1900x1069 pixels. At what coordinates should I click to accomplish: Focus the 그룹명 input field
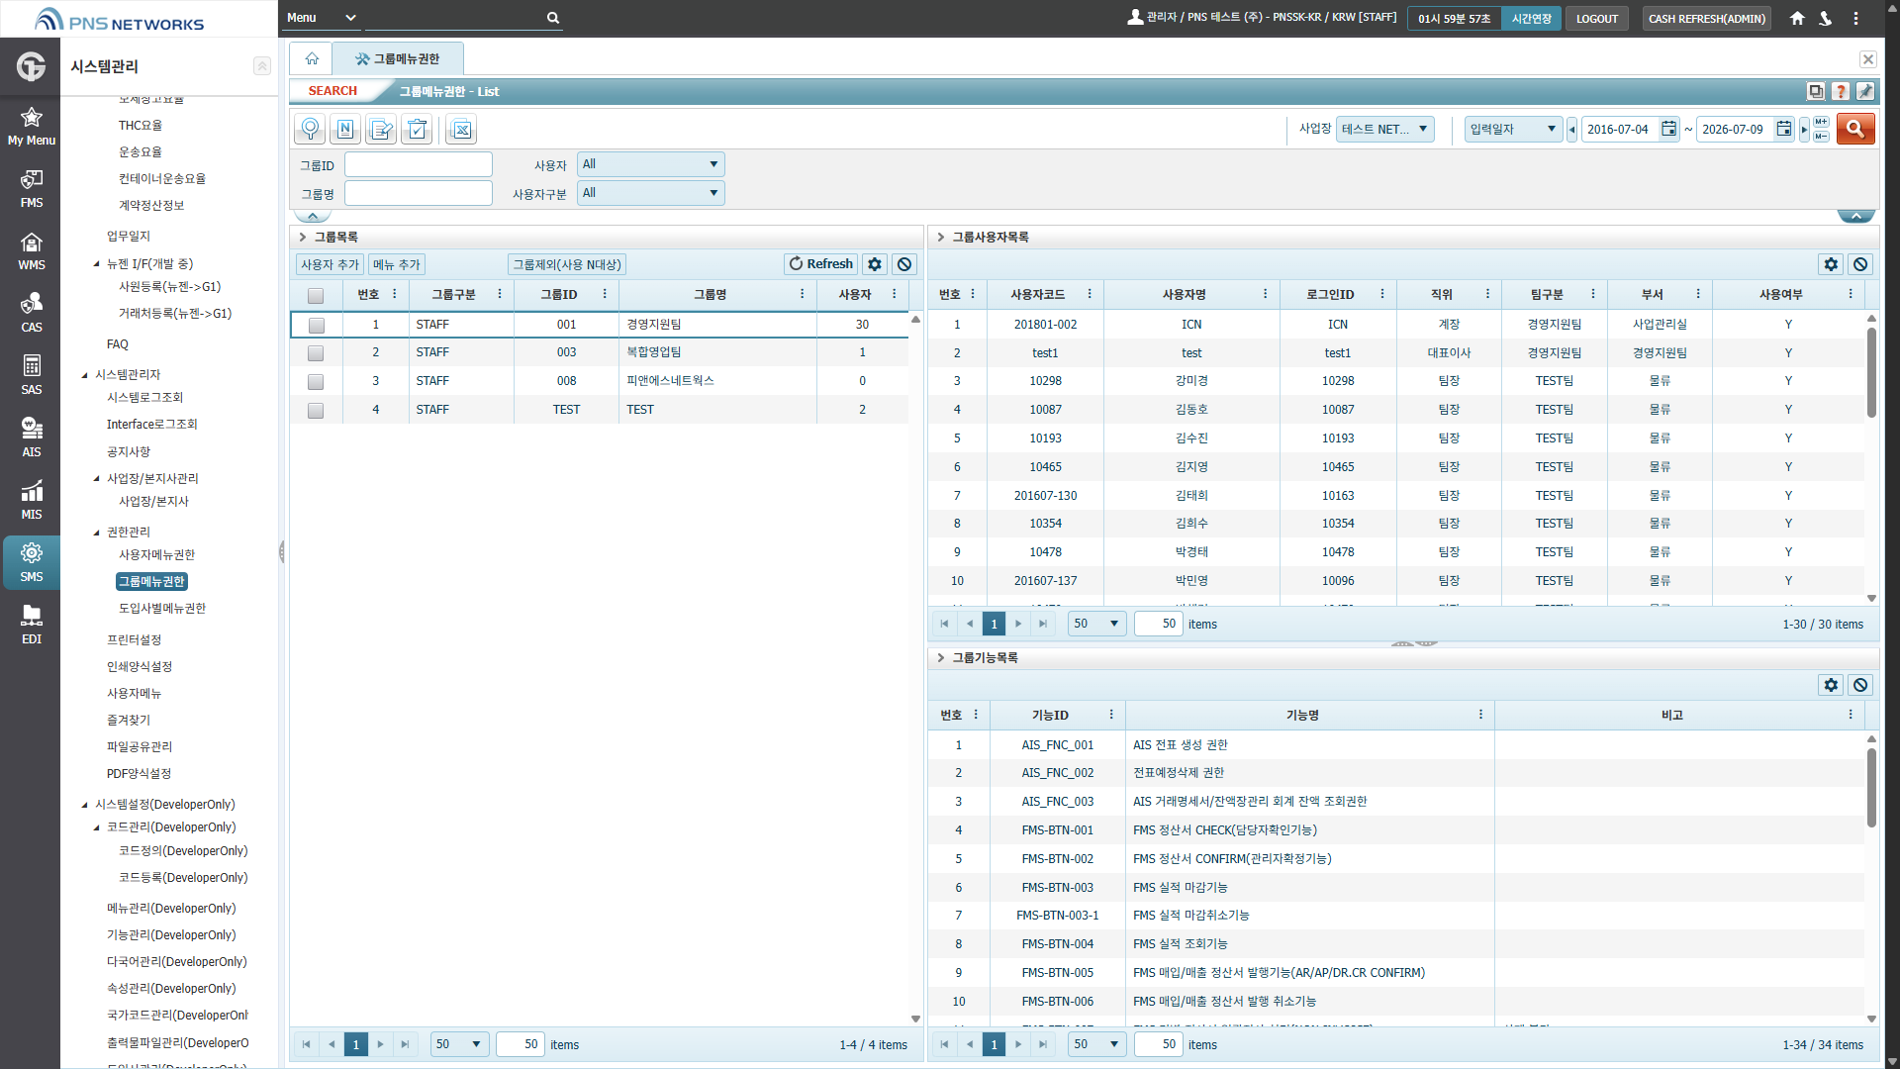419,193
